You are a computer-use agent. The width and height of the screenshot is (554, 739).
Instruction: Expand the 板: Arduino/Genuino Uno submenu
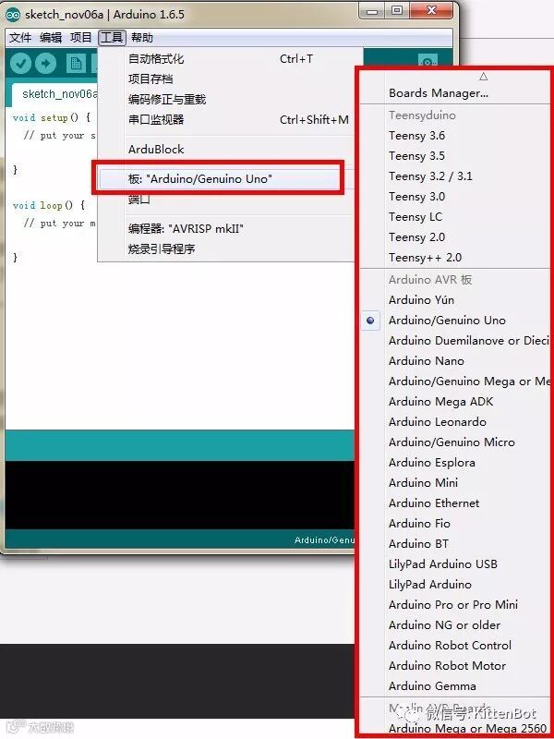[x=221, y=179]
